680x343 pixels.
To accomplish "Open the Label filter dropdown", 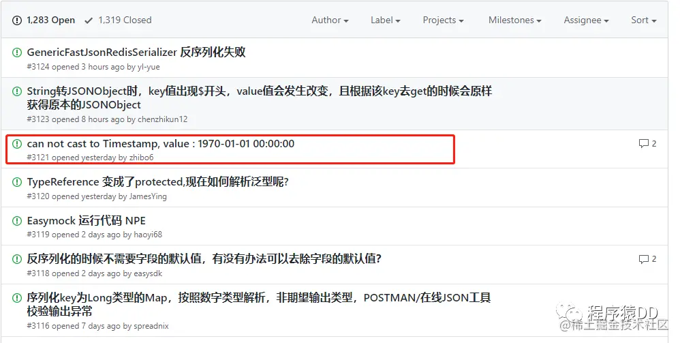I will [x=386, y=20].
